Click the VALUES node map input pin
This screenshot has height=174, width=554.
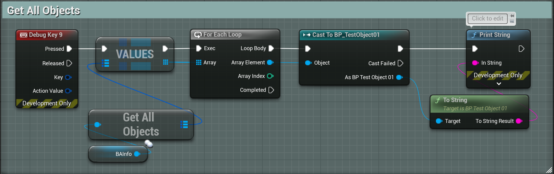coord(105,63)
